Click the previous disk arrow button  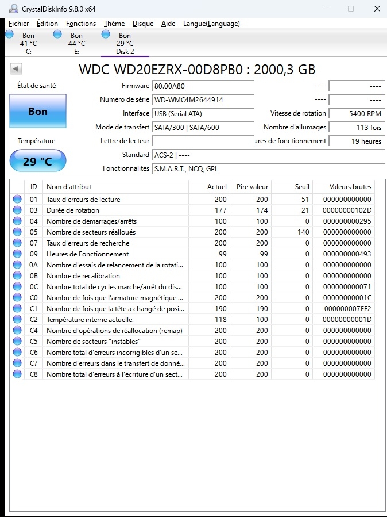(16, 69)
